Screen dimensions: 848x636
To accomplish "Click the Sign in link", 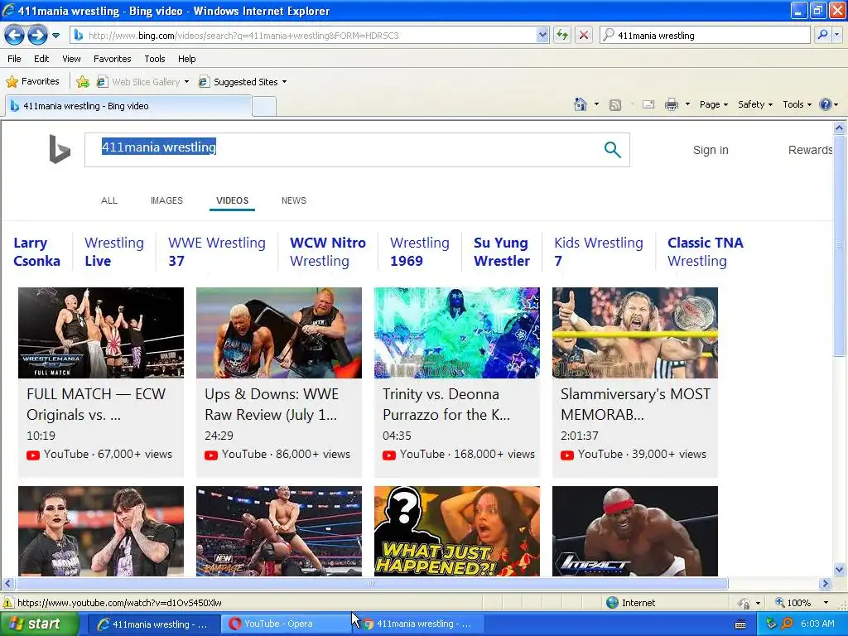I will (711, 150).
